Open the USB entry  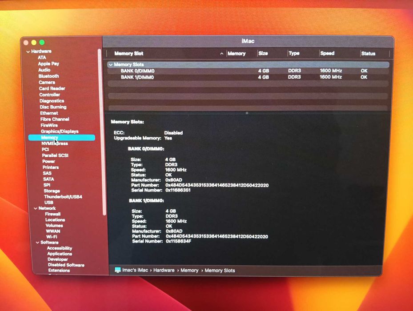point(49,203)
